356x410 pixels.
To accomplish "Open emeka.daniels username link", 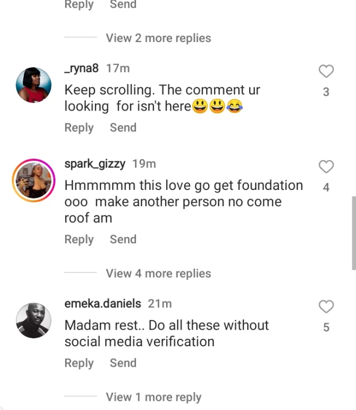I will [102, 304].
